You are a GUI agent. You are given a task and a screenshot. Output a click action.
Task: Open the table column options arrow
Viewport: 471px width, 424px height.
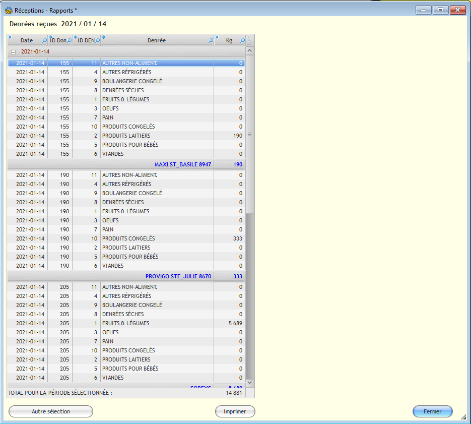pyautogui.click(x=250, y=40)
